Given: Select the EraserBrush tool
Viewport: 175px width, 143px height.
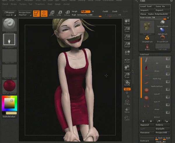Looking at the screenshot, I should (163, 39).
